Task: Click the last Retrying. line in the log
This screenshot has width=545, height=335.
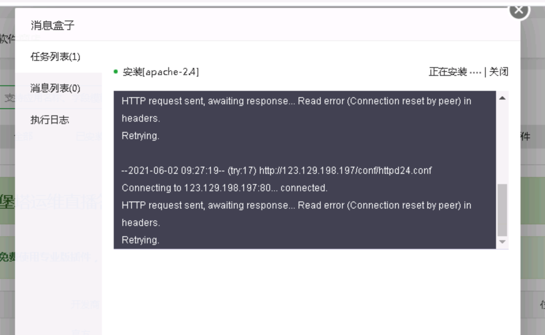Action: pos(141,240)
